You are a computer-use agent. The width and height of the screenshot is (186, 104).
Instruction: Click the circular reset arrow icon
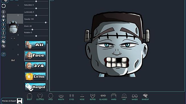3,6
